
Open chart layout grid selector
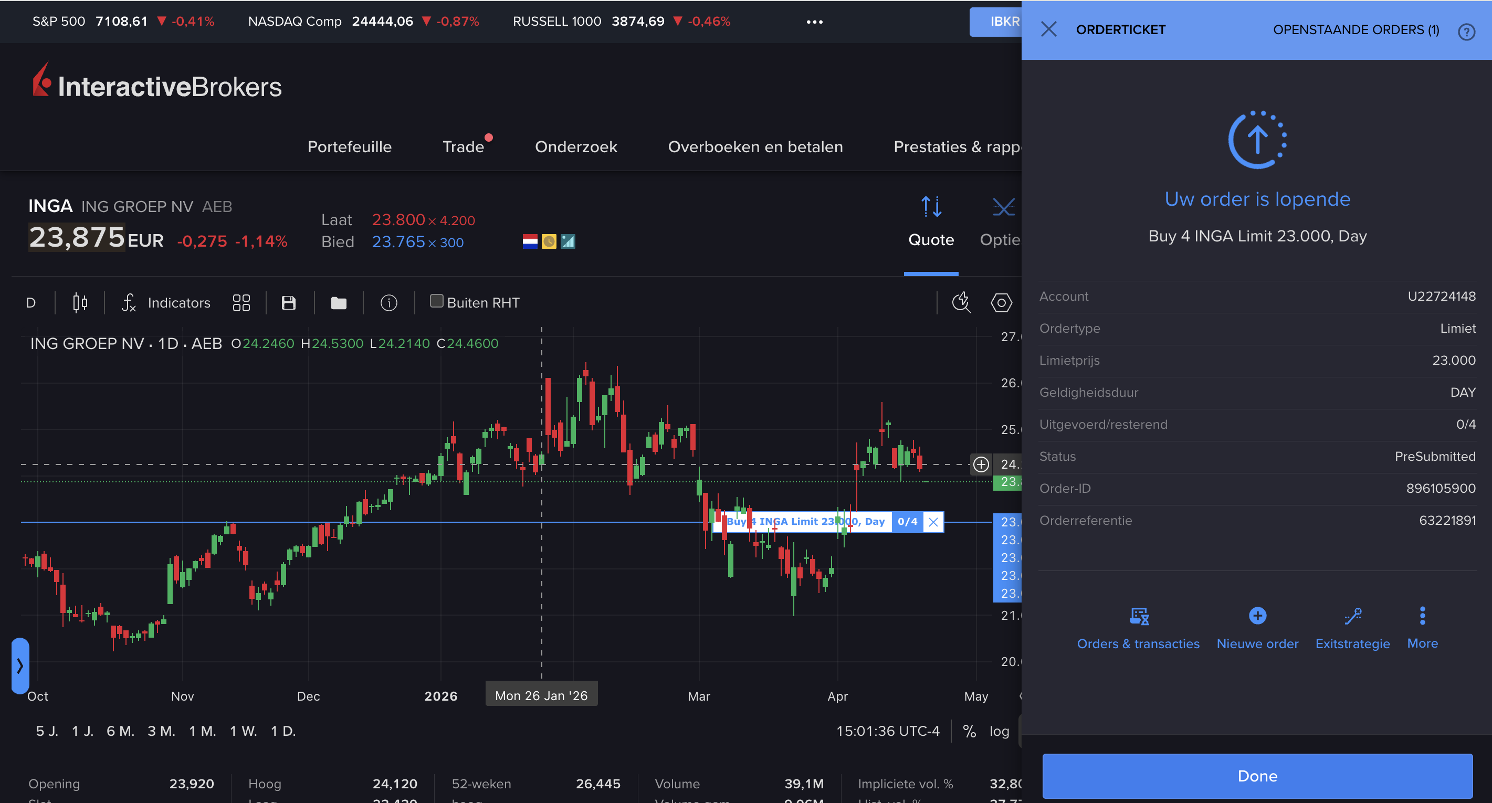click(241, 303)
